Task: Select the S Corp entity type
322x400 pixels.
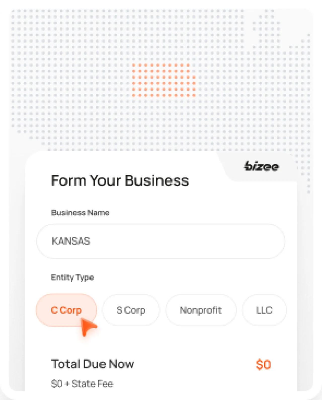Action: 131,310
